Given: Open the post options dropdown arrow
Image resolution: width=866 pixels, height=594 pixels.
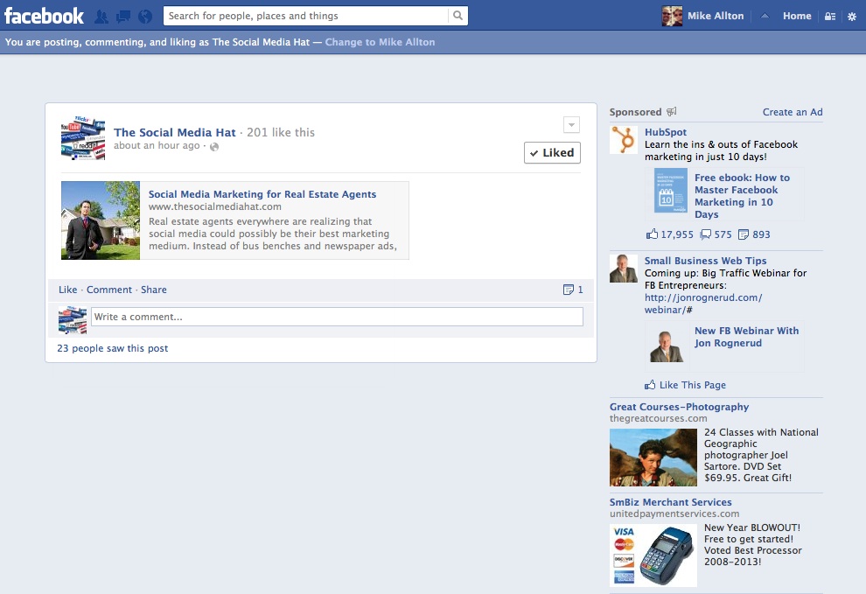Looking at the screenshot, I should [571, 125].
